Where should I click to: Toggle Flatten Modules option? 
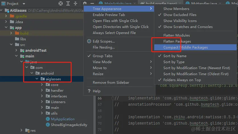click(x=177, y=35)
